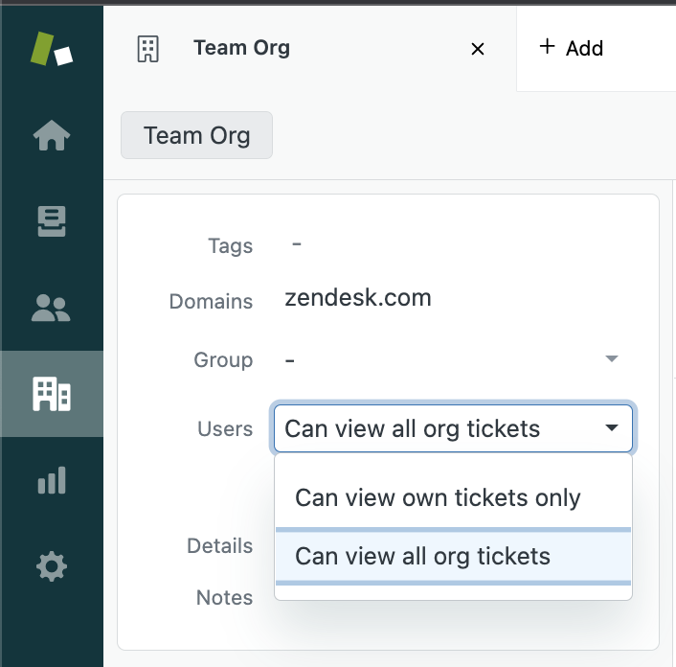Viewport: 676px width, 667px height.
Task: Close the Team Org tab
Action: click(x=478, y=49)
